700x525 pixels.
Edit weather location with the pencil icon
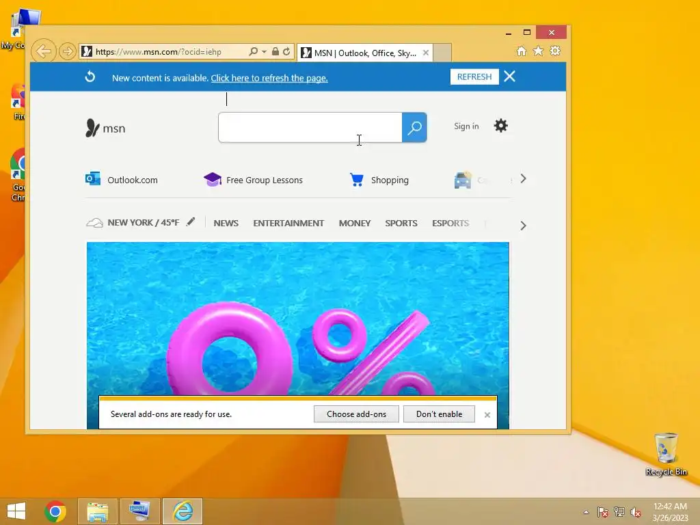(191, 221)
